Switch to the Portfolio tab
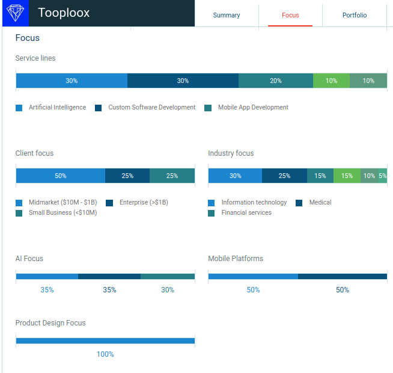 355,15
